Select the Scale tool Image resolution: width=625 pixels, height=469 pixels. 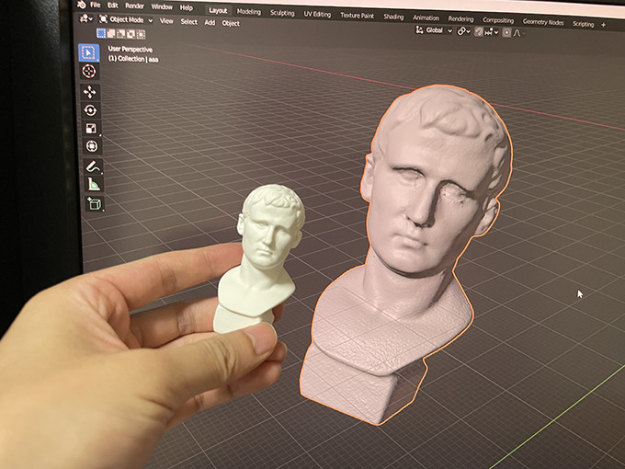pyautogui.click(x=91, y=129)
